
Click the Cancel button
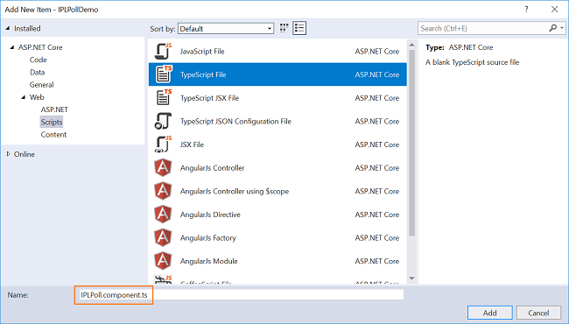pyautogui.click(x=538, y=313)
